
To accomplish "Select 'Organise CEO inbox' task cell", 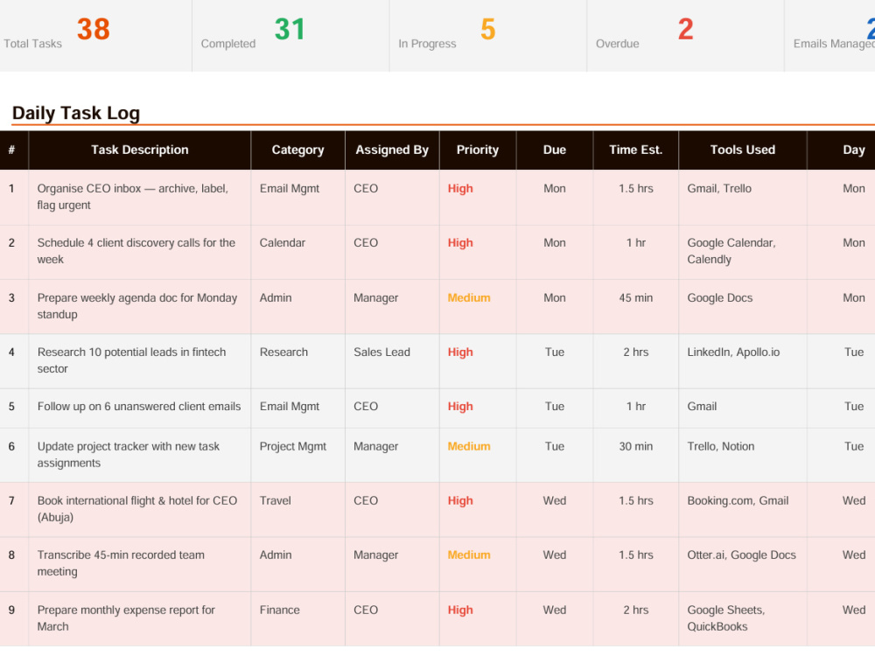I will pyautogui.click(x=139, y=197).
